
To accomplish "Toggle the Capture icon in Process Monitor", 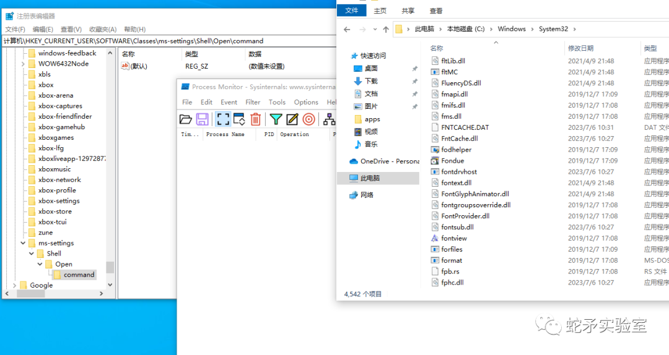I will 223,119.
